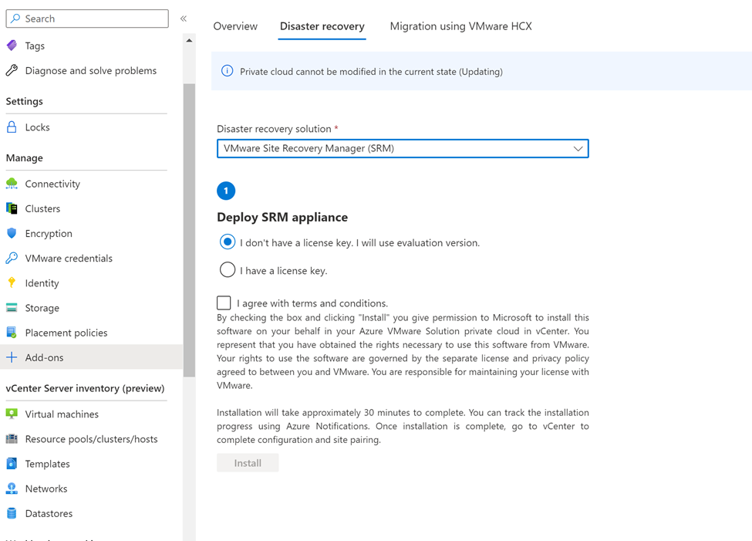Open Clusters via its sidebar icon
The width and height of the screenshot is (752, 541).
(x=12, y=208)
